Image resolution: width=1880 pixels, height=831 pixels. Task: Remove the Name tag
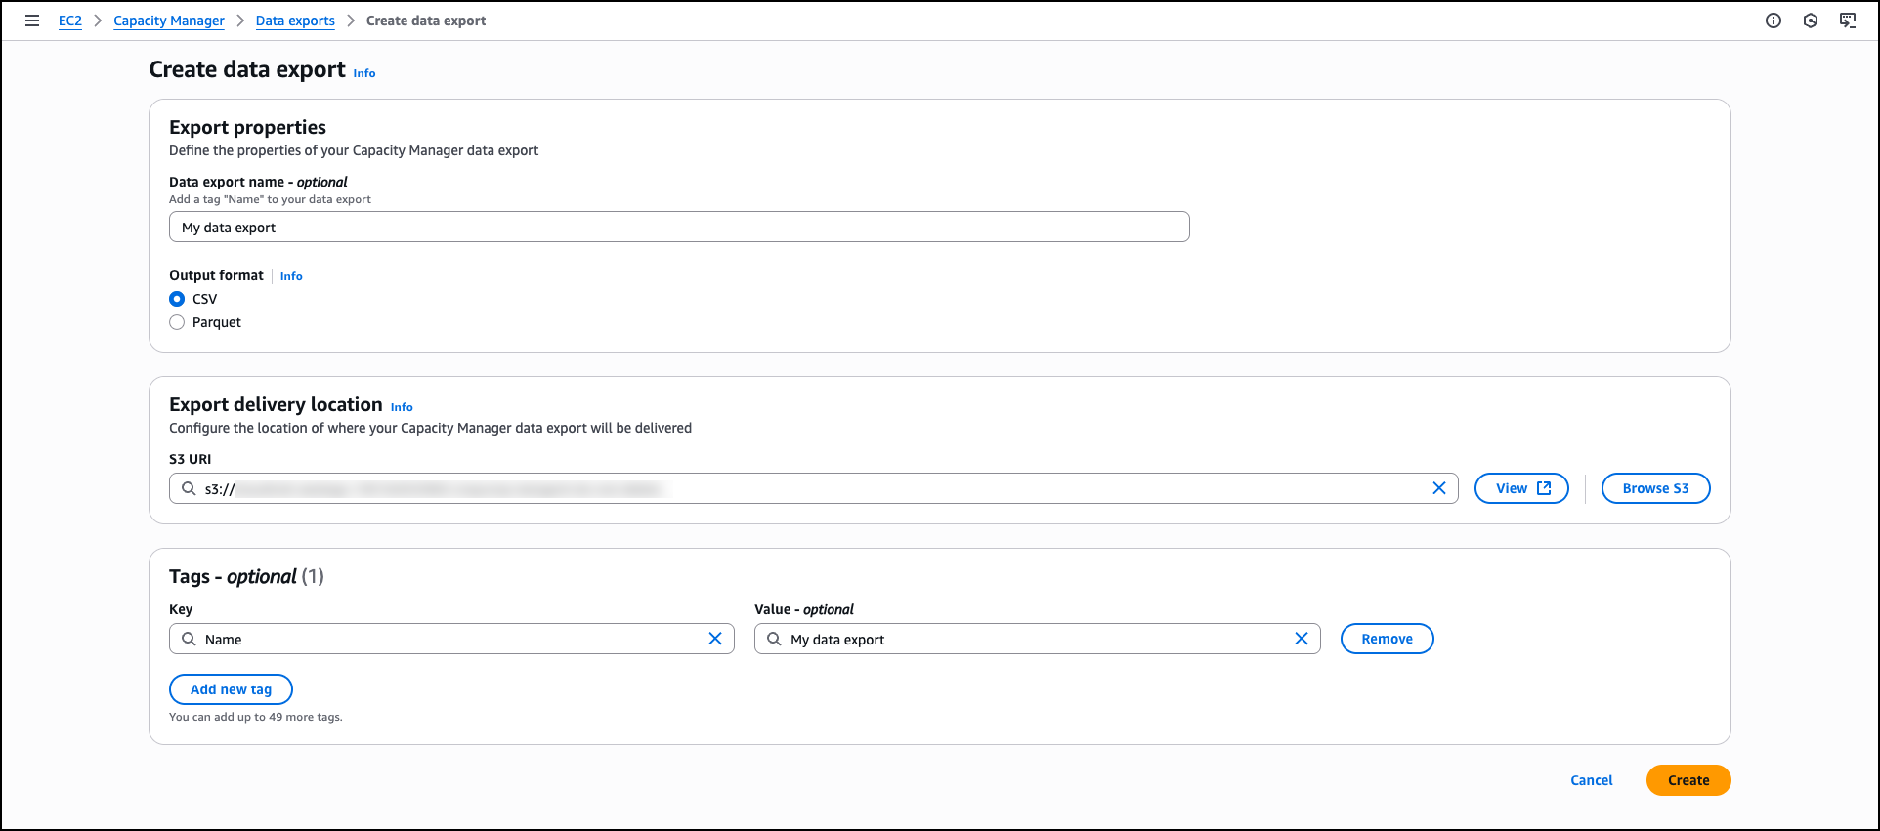tap(1387, 639)
